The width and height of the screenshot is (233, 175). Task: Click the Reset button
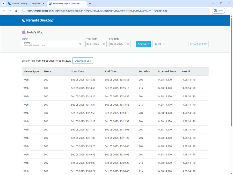158,44
